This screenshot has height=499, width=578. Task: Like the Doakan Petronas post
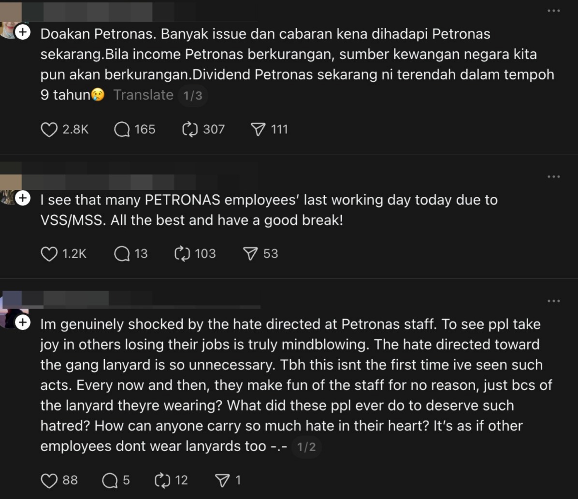49,130
